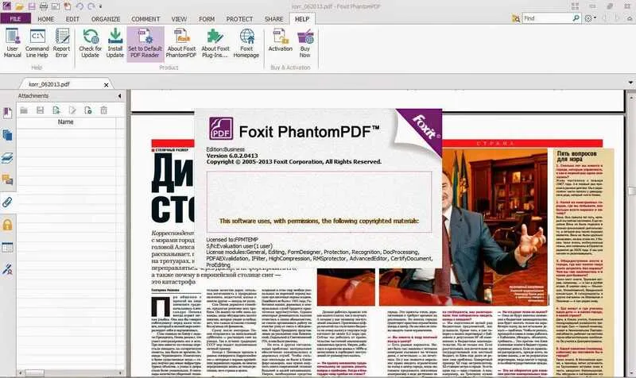Open the Bookmarks navigation panel
This screenshot has height=378, width=636.
[7, 113]
